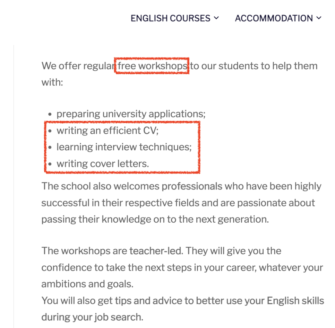Expand the chevron beside English Courses

point(216,18)
